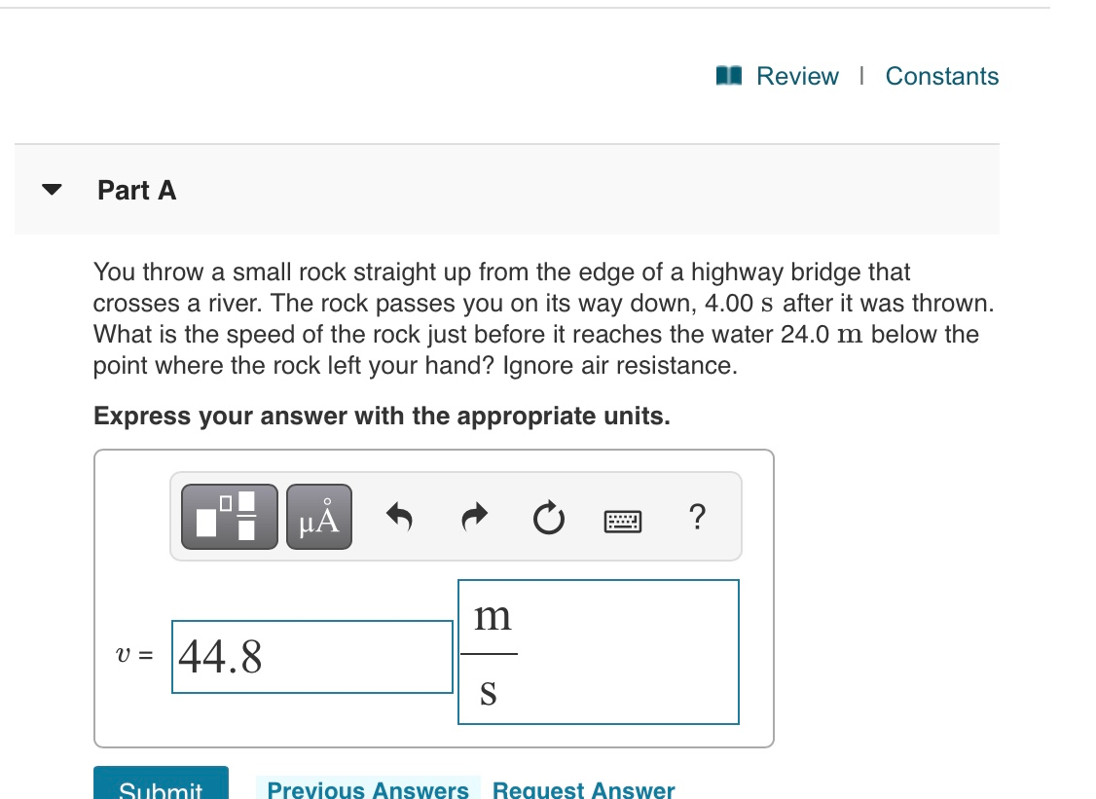Viewport: 1096px width, 799px height.
Task: Reset the answer with the circular arrow icon
Action: point(549,518)
